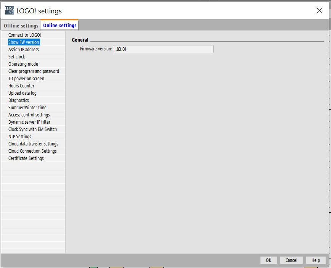Switch to the Offline settings tab
The image size is (331, 268).
tap(21, 26)
